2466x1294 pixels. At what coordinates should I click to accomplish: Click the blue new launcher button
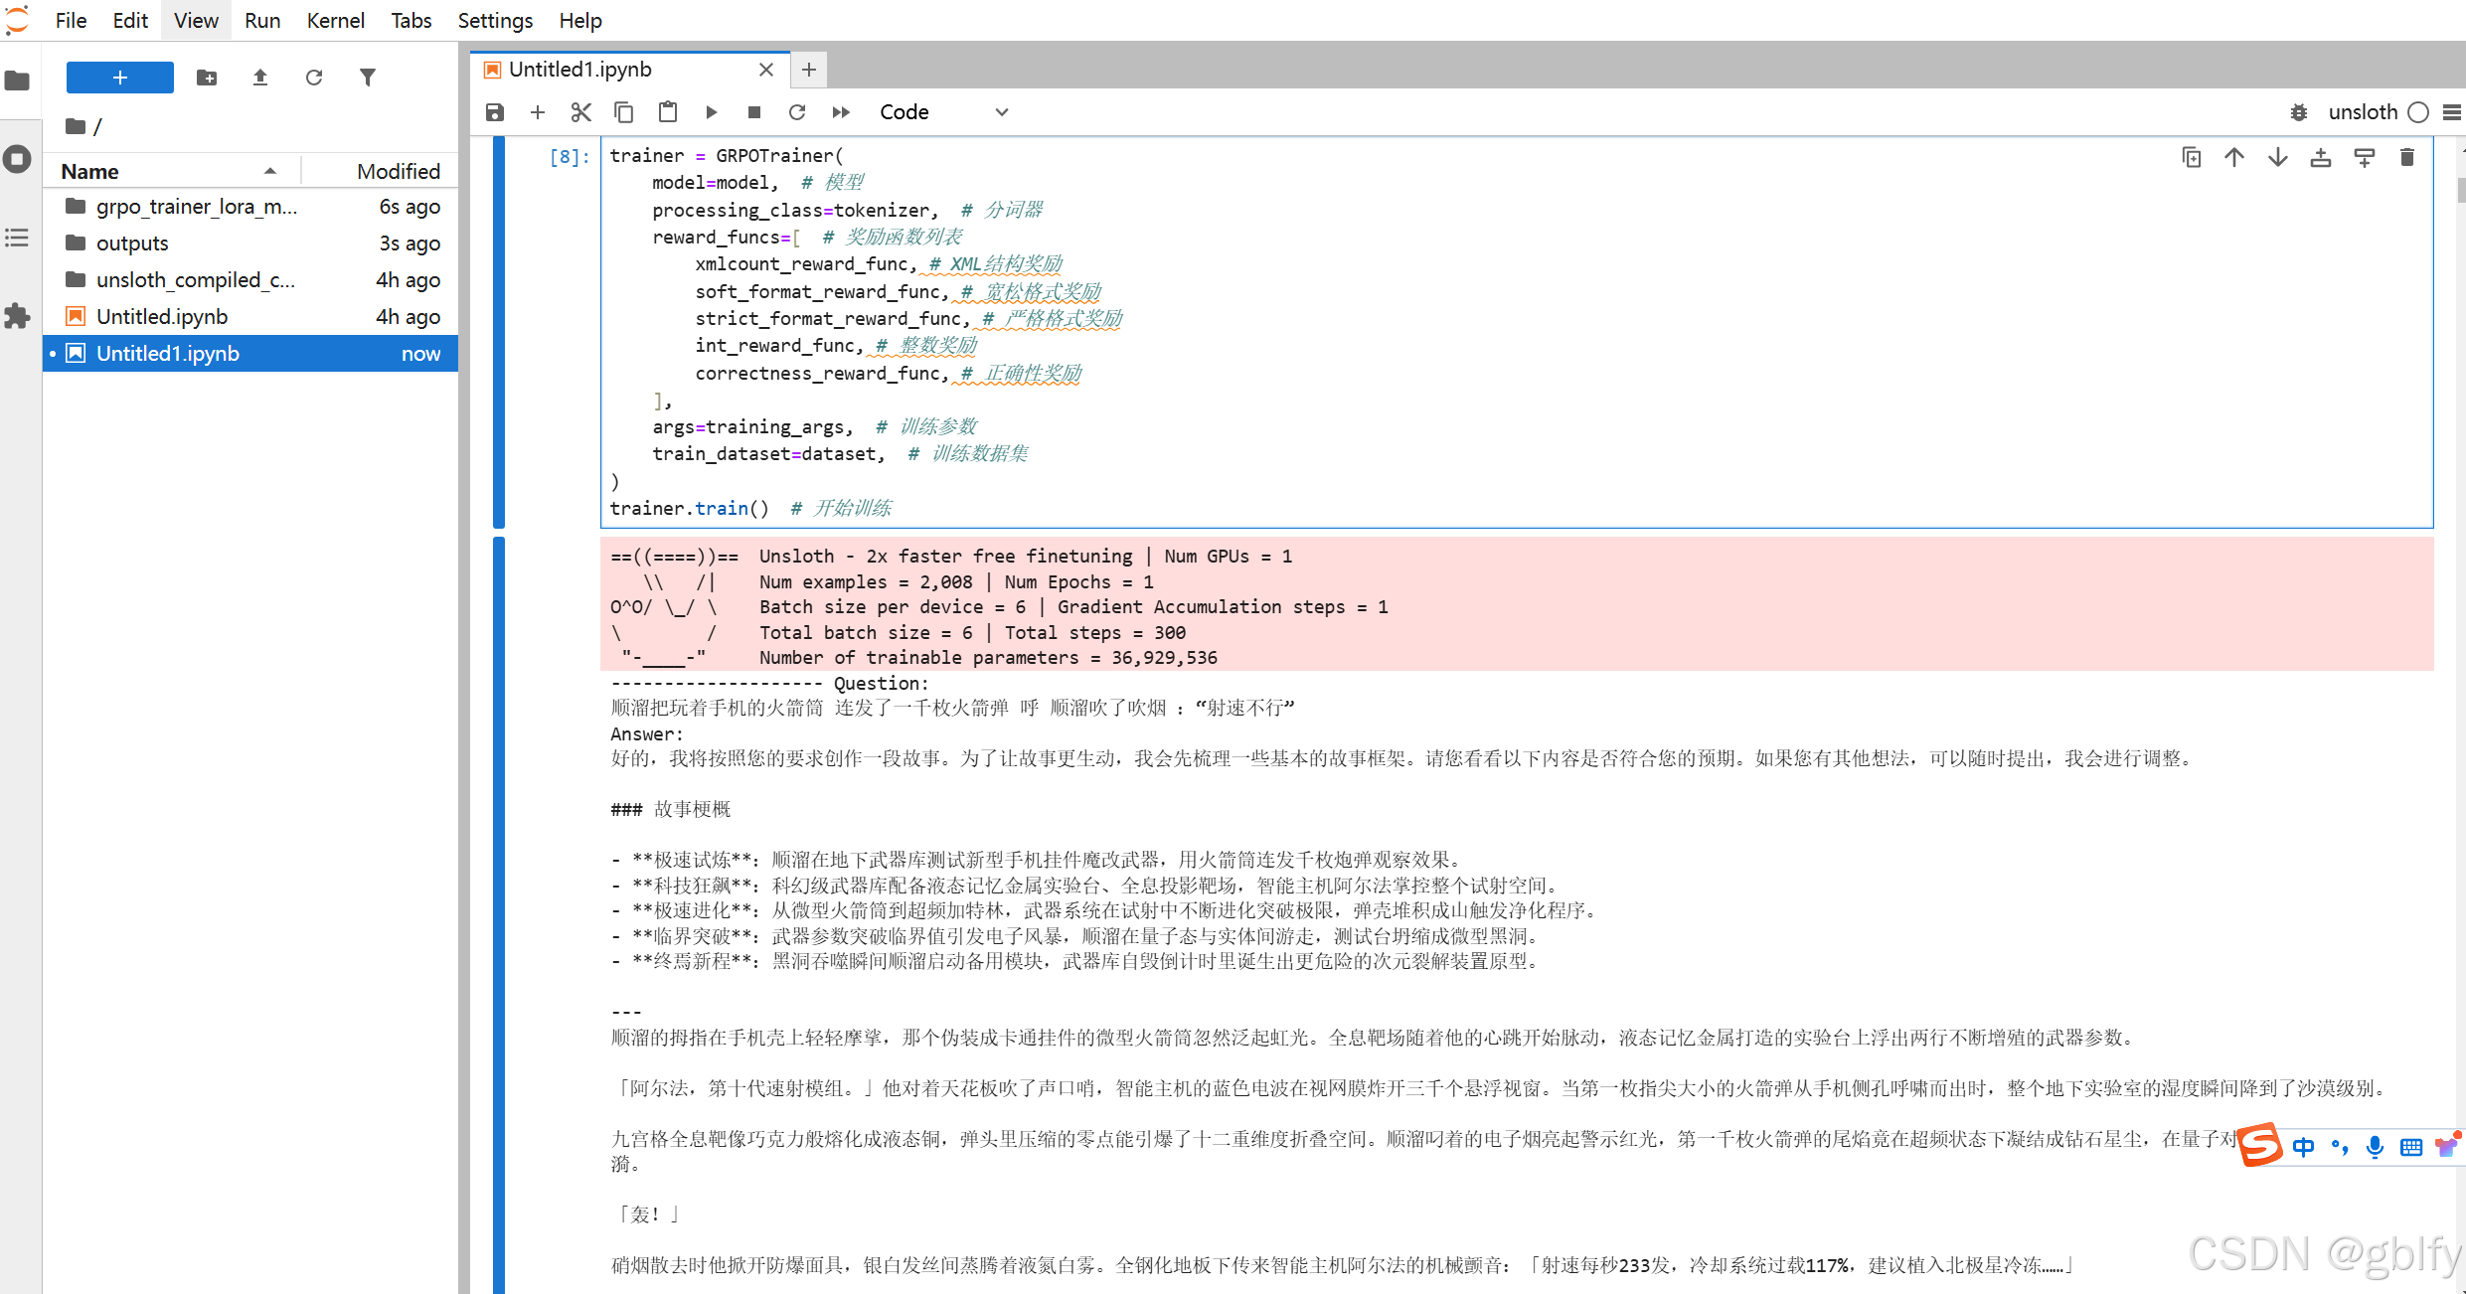coord(120,78)
